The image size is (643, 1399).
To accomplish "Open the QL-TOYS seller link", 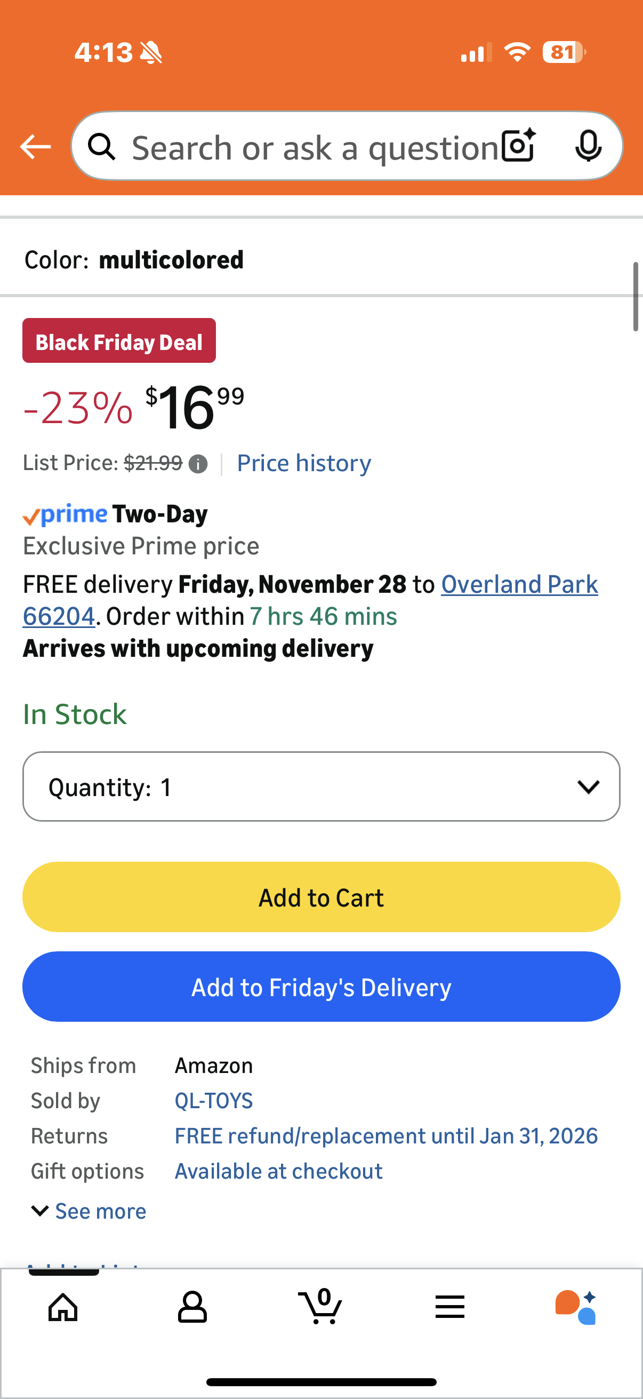I will coord(213,1101).
